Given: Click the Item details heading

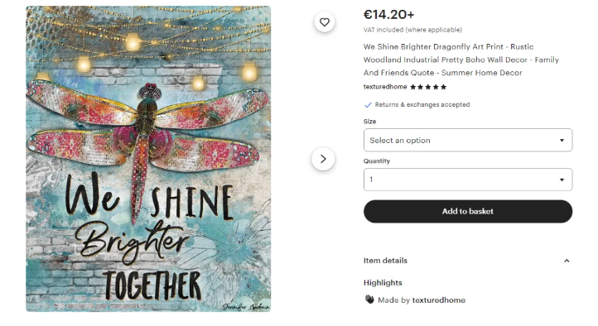Looking at the screenshot, I should pos(385,261).
